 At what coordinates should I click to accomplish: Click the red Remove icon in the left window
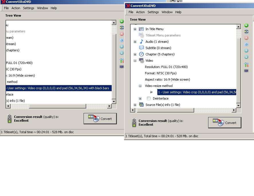pos(122,34)
